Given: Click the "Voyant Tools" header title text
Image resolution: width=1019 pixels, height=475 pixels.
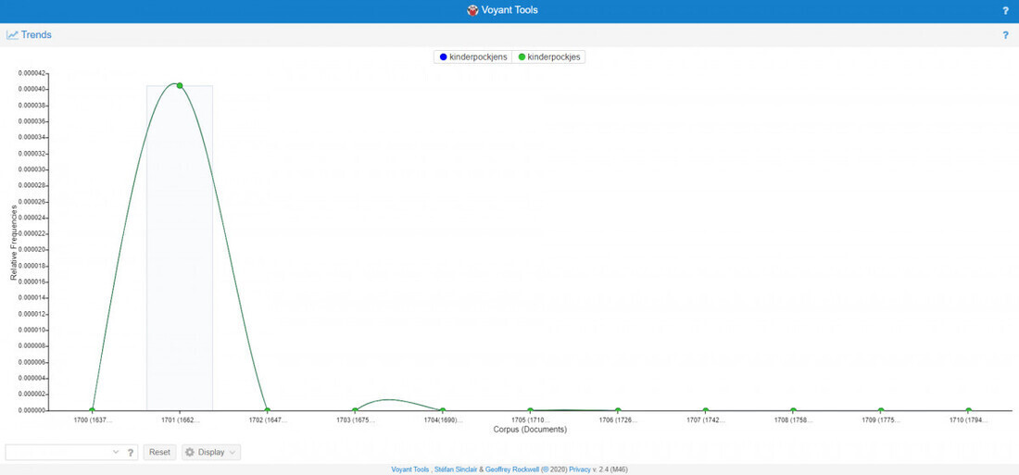Looking at the screenshot, I should tap(509, 10).
